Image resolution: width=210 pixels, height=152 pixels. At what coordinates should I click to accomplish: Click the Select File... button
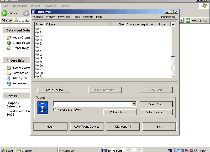[156, 104]
